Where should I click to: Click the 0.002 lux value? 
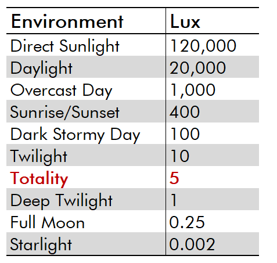(192, 244)
